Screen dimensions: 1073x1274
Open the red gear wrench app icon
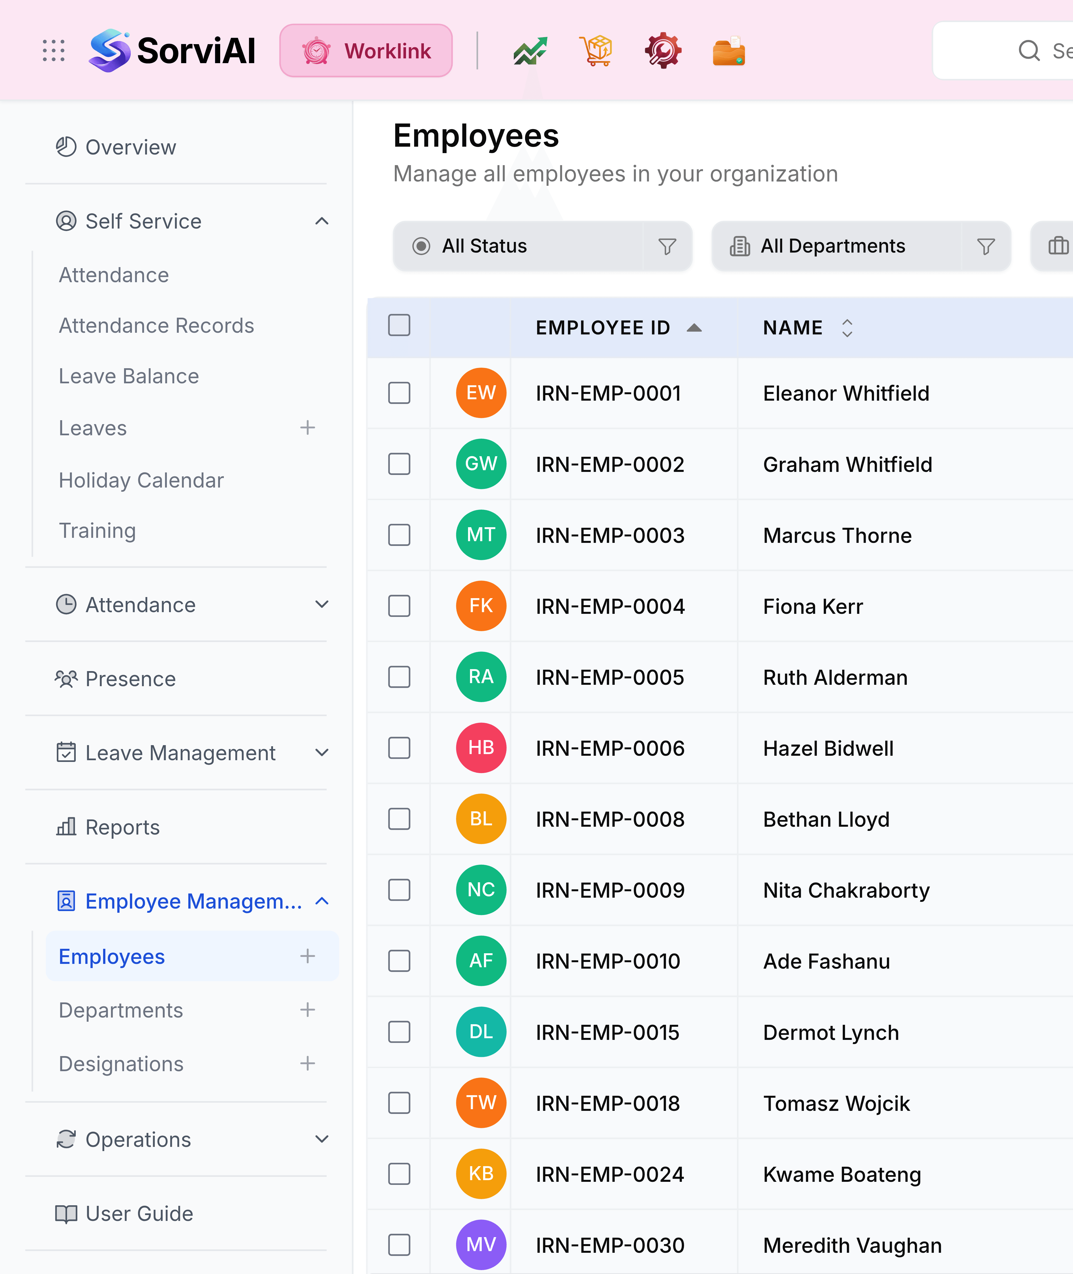pyautogui.click(x=663, y=51)
